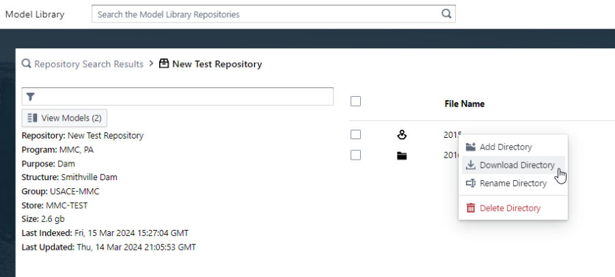Choose Delete Directory from context menu
The width and height of the screenshot is (615, 277).
pyautogui.click(x=510, y=208)
